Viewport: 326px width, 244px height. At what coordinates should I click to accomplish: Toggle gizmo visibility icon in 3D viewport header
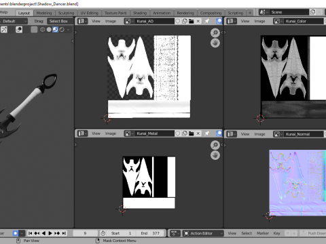(x=4, y=30)
